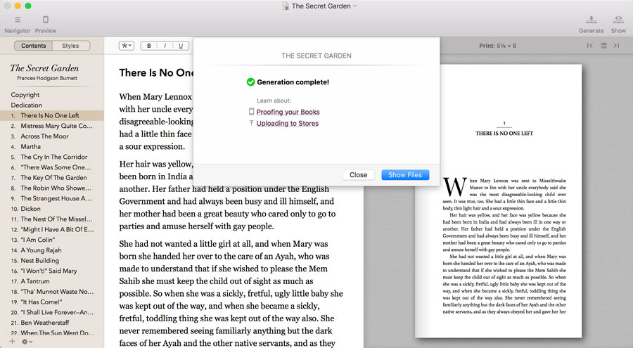Jump to last preview page
633x348 pixels.
pos(616,46)
